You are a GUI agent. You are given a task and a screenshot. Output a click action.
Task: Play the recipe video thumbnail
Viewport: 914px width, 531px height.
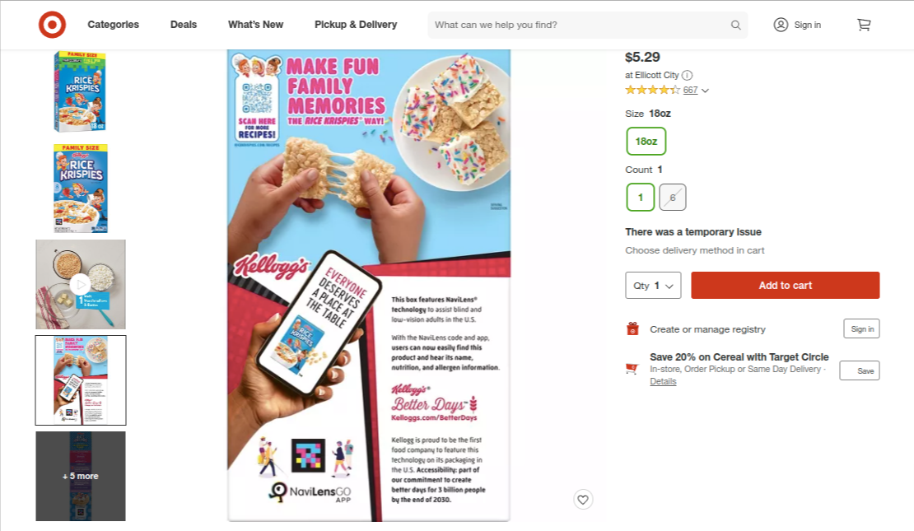click(81, 285)
